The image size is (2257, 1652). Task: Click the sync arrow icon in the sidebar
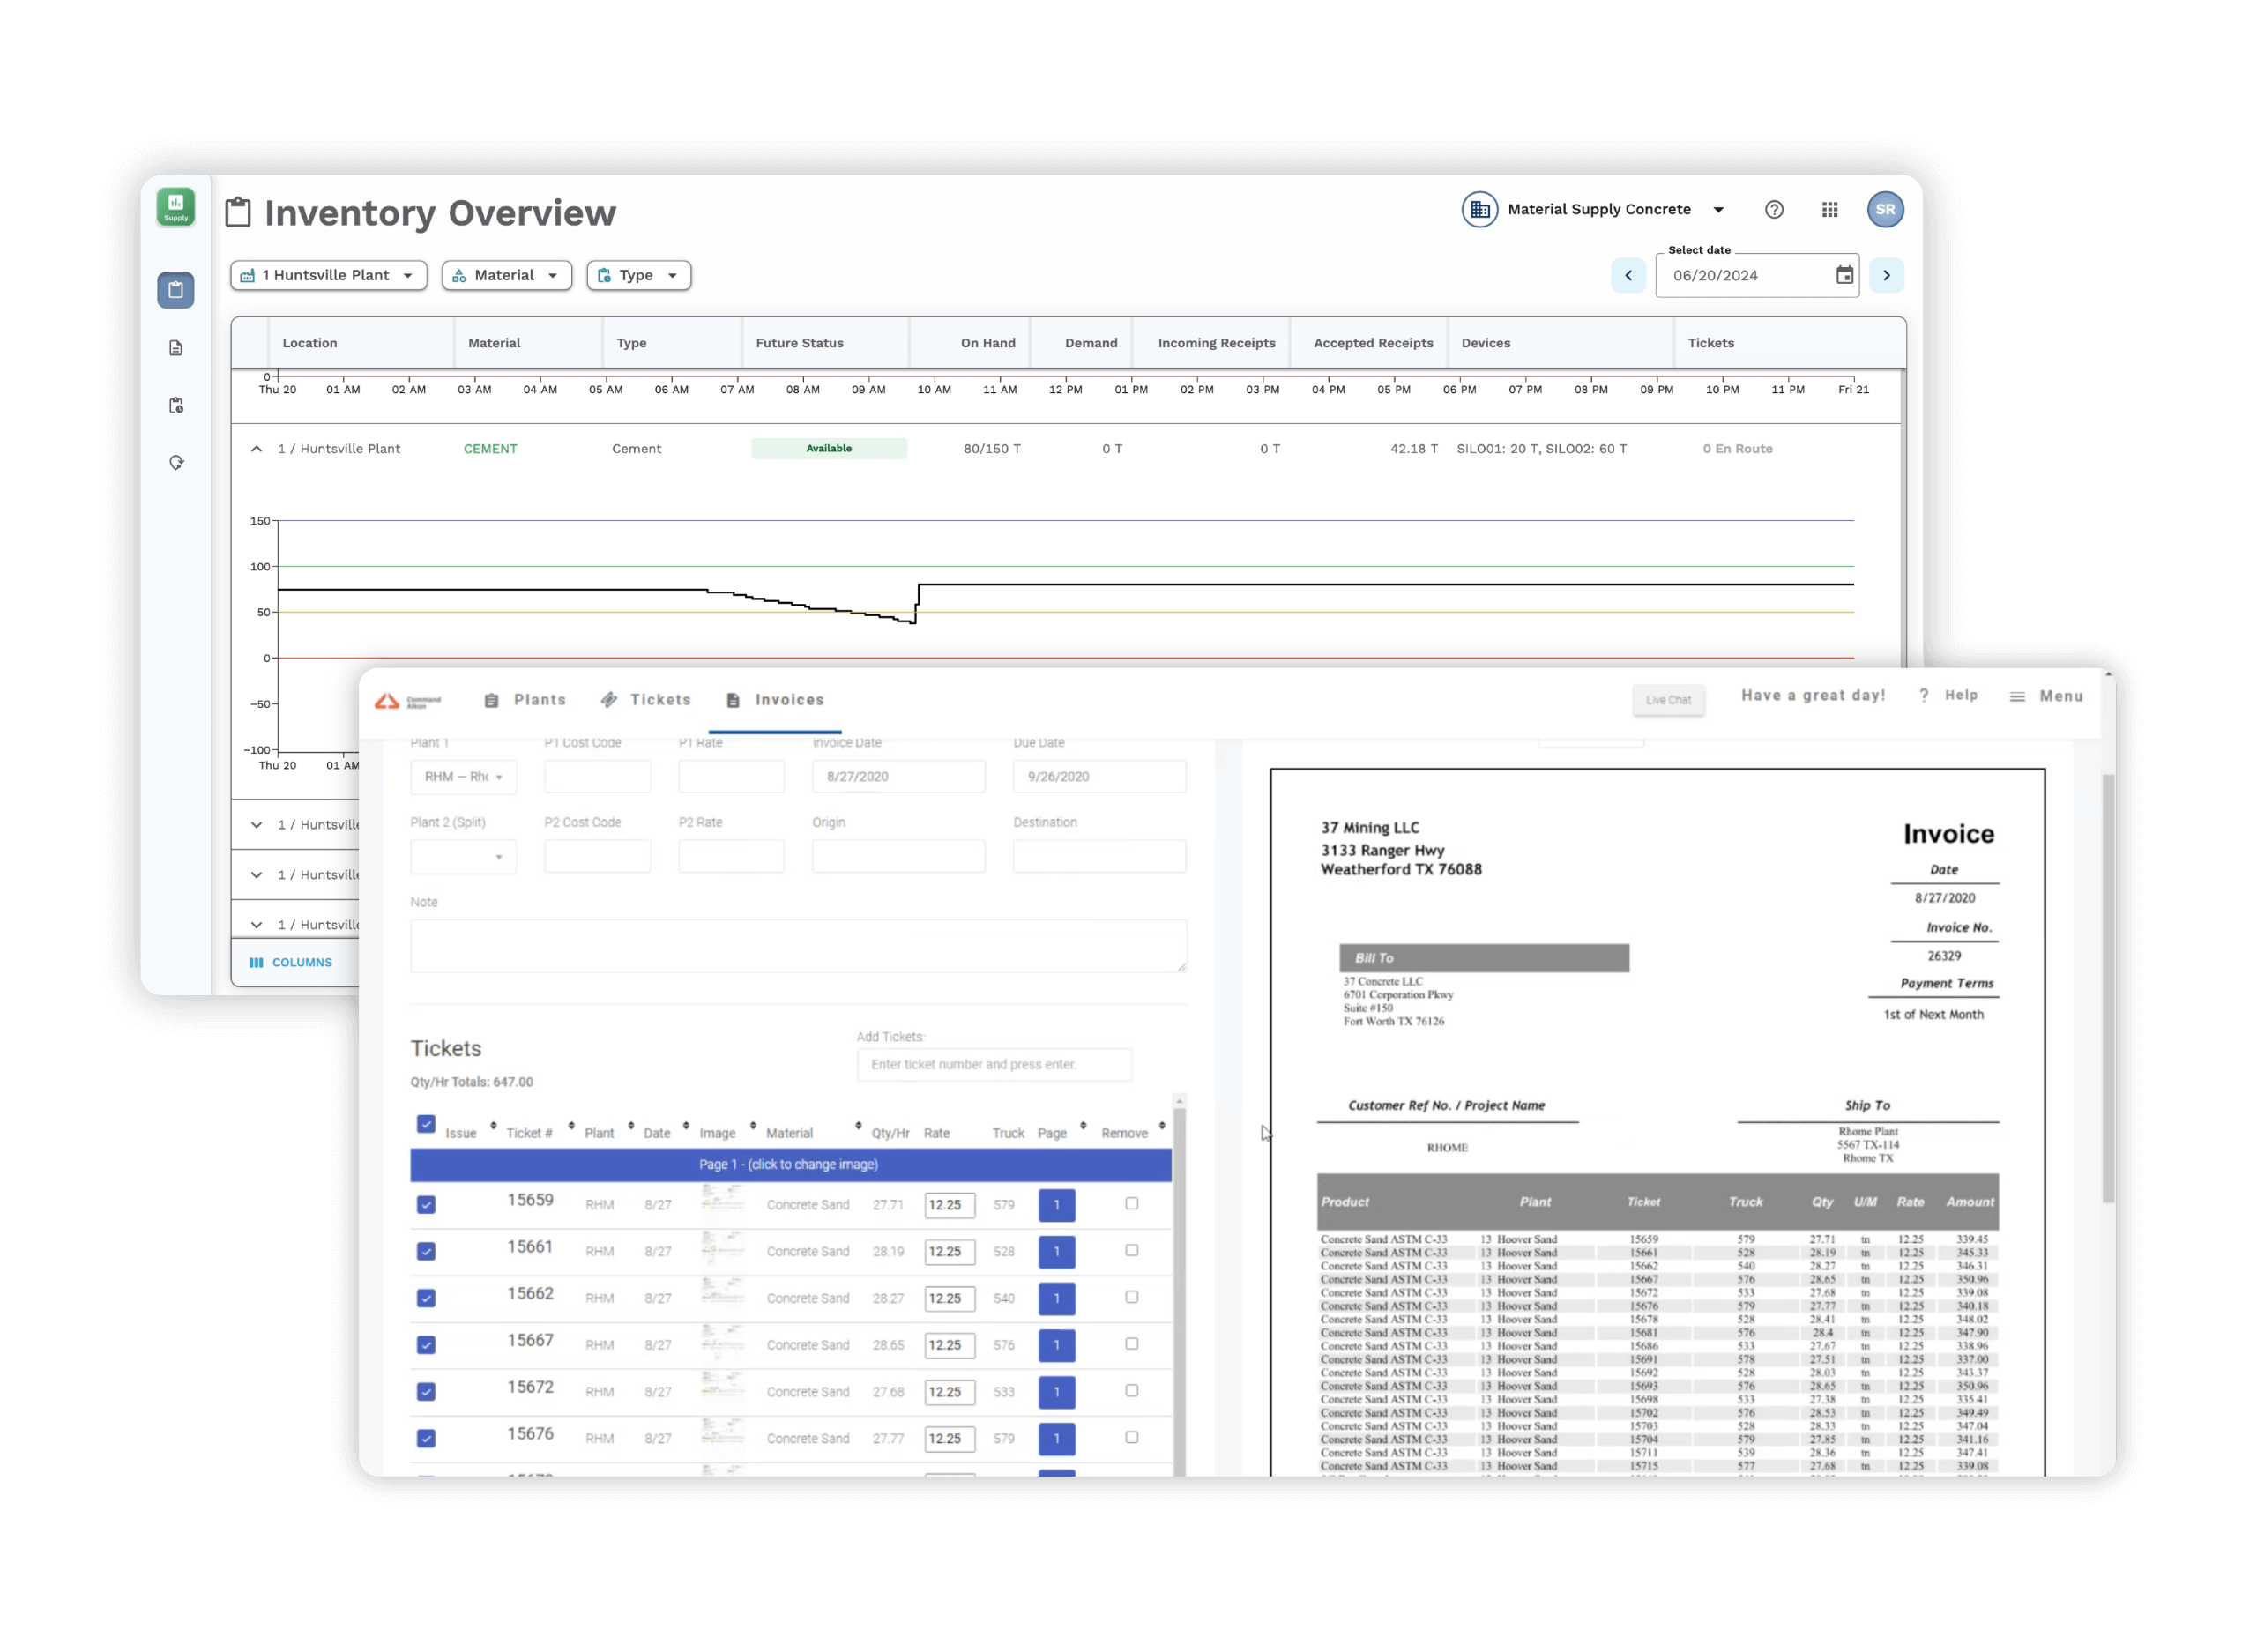click(176, 462)
